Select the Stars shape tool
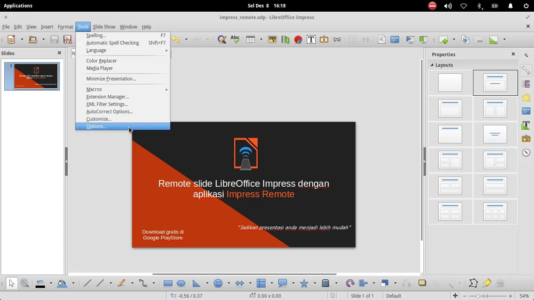This screenshot has height=300, width=534. (x=304, y=283)
